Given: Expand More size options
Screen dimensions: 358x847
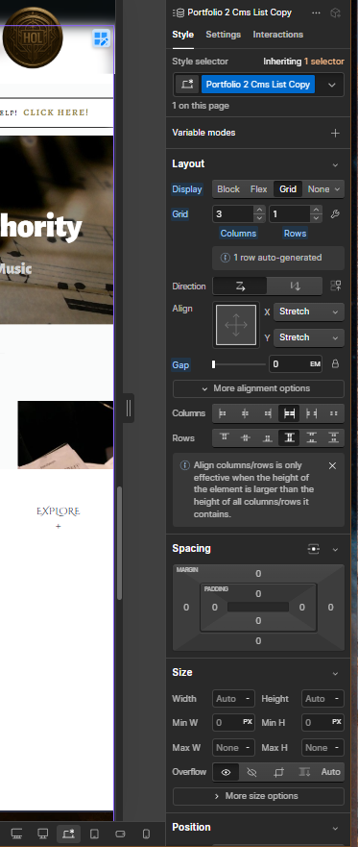Looking at the screenshot, I should click(x=258, y=796).
